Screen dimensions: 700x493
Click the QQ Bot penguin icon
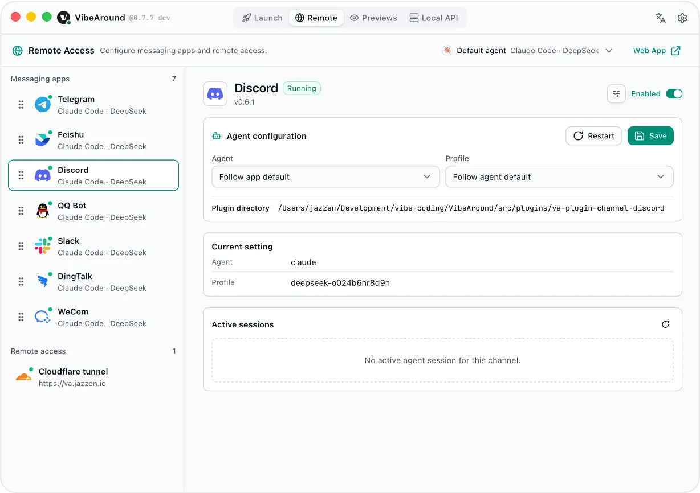tap(43, 211)
